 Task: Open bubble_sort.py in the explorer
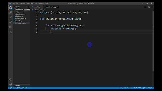point(21,14)
